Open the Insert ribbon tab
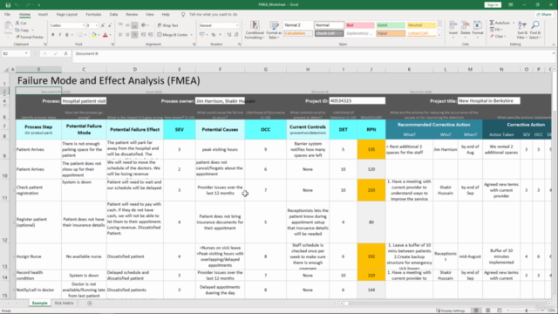Screen dimensions: 558x314 [43, 15]
